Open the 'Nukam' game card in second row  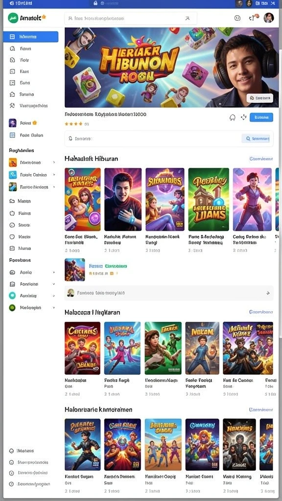click(202, 348)
